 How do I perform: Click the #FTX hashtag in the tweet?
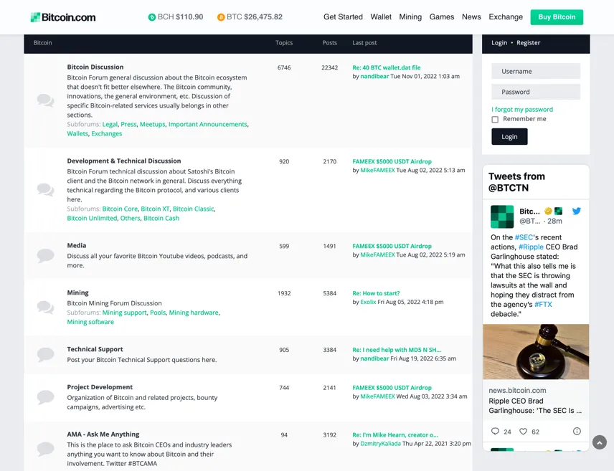coord(543,304)
